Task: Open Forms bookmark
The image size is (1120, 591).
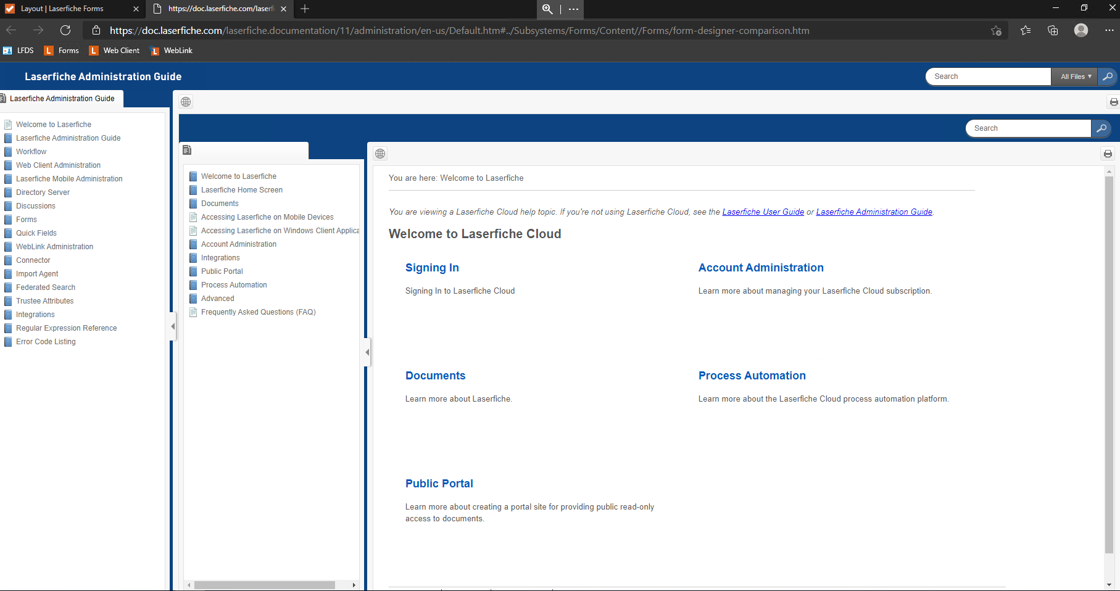Action: pyautogui.click(x=62, y=51)
